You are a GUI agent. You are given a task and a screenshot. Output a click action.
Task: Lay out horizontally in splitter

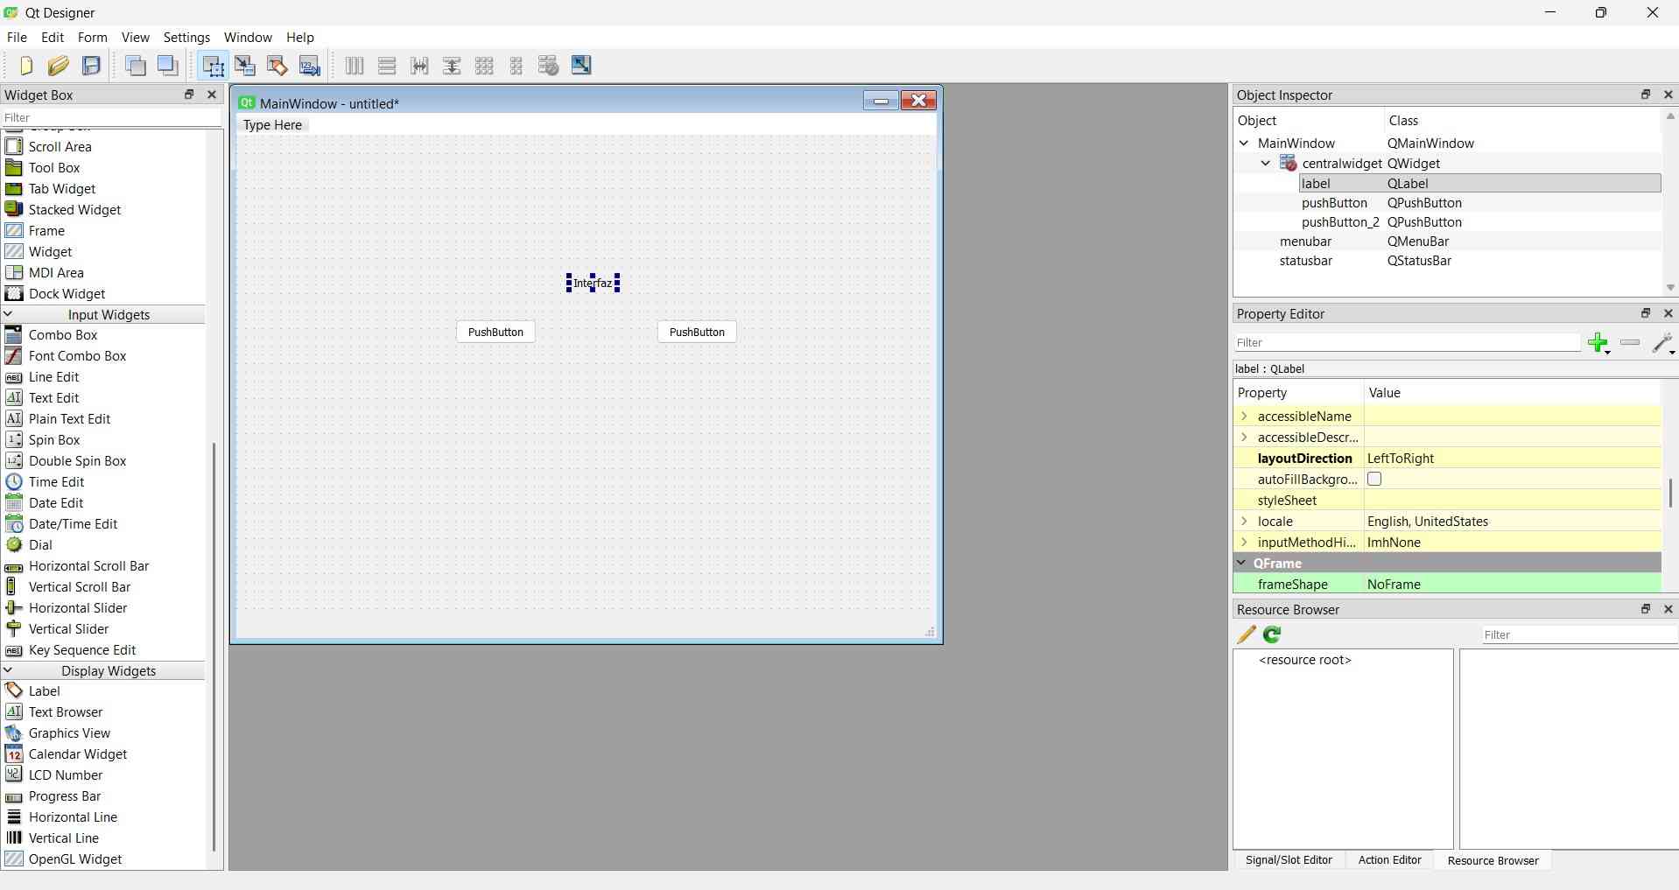coord(419,66)
